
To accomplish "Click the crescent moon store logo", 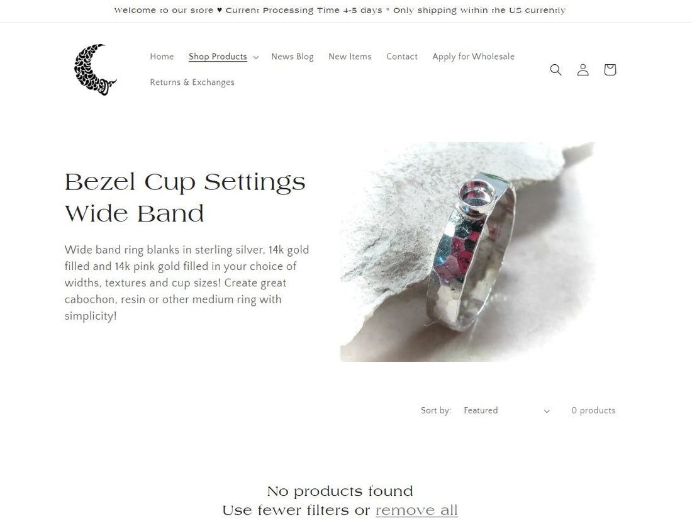I will coord(95,70).
